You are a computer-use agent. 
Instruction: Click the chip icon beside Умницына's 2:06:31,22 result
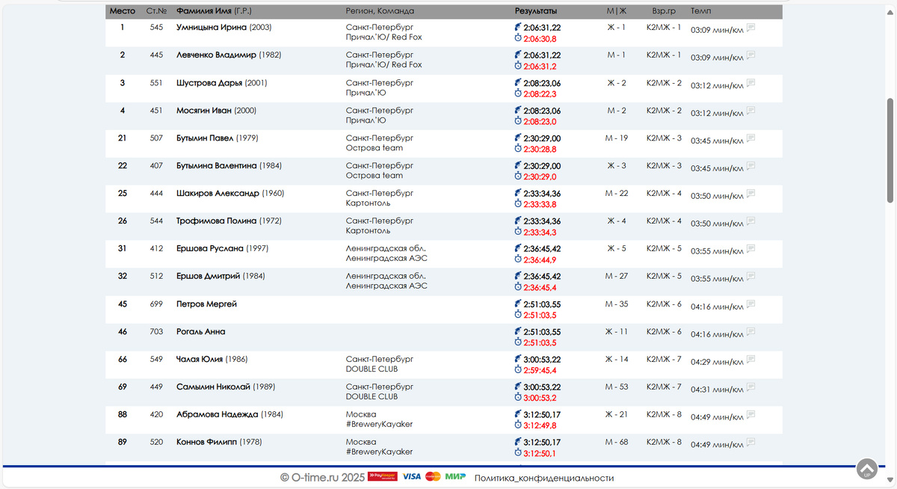(x=518, y=28)
